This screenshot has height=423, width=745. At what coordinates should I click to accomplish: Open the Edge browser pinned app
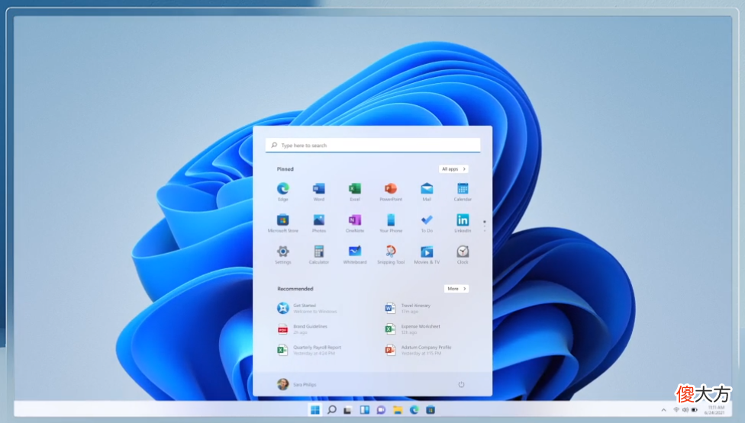[282, 191]
